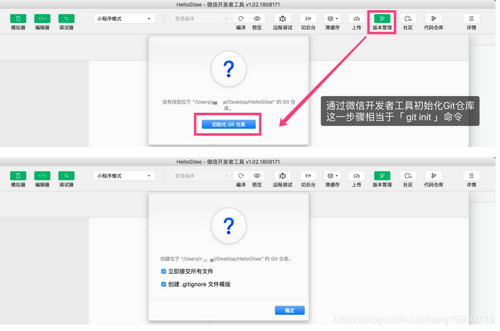Click the 上传 cloud icon in upper window
The image size is (500, 331).
pyautogui.click(x=356, y=18)
